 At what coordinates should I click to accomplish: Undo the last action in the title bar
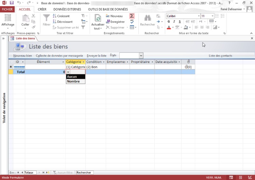(19, 3)
